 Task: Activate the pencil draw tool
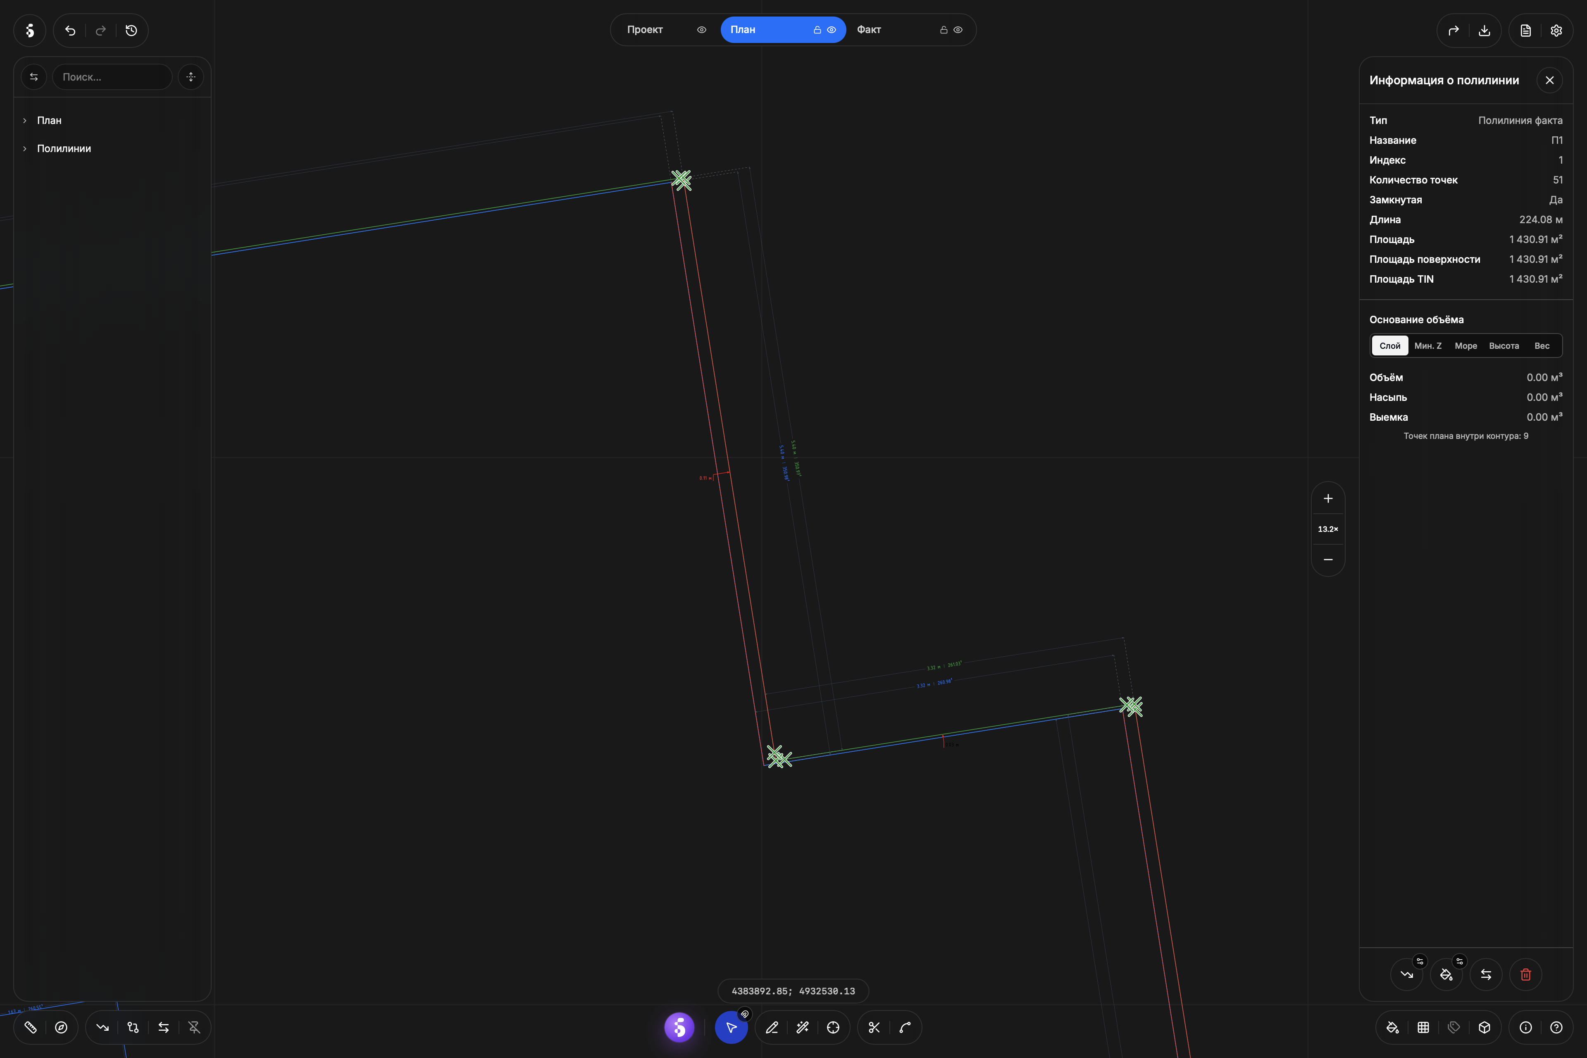click(772, 1028)
